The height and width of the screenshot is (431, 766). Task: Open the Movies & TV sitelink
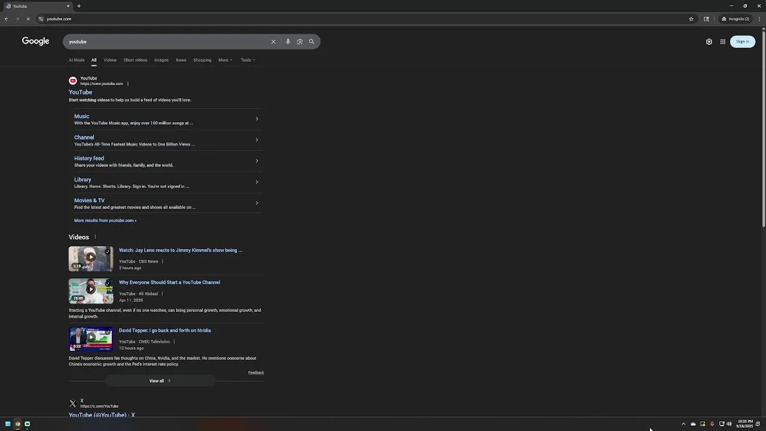click(89, 201)
